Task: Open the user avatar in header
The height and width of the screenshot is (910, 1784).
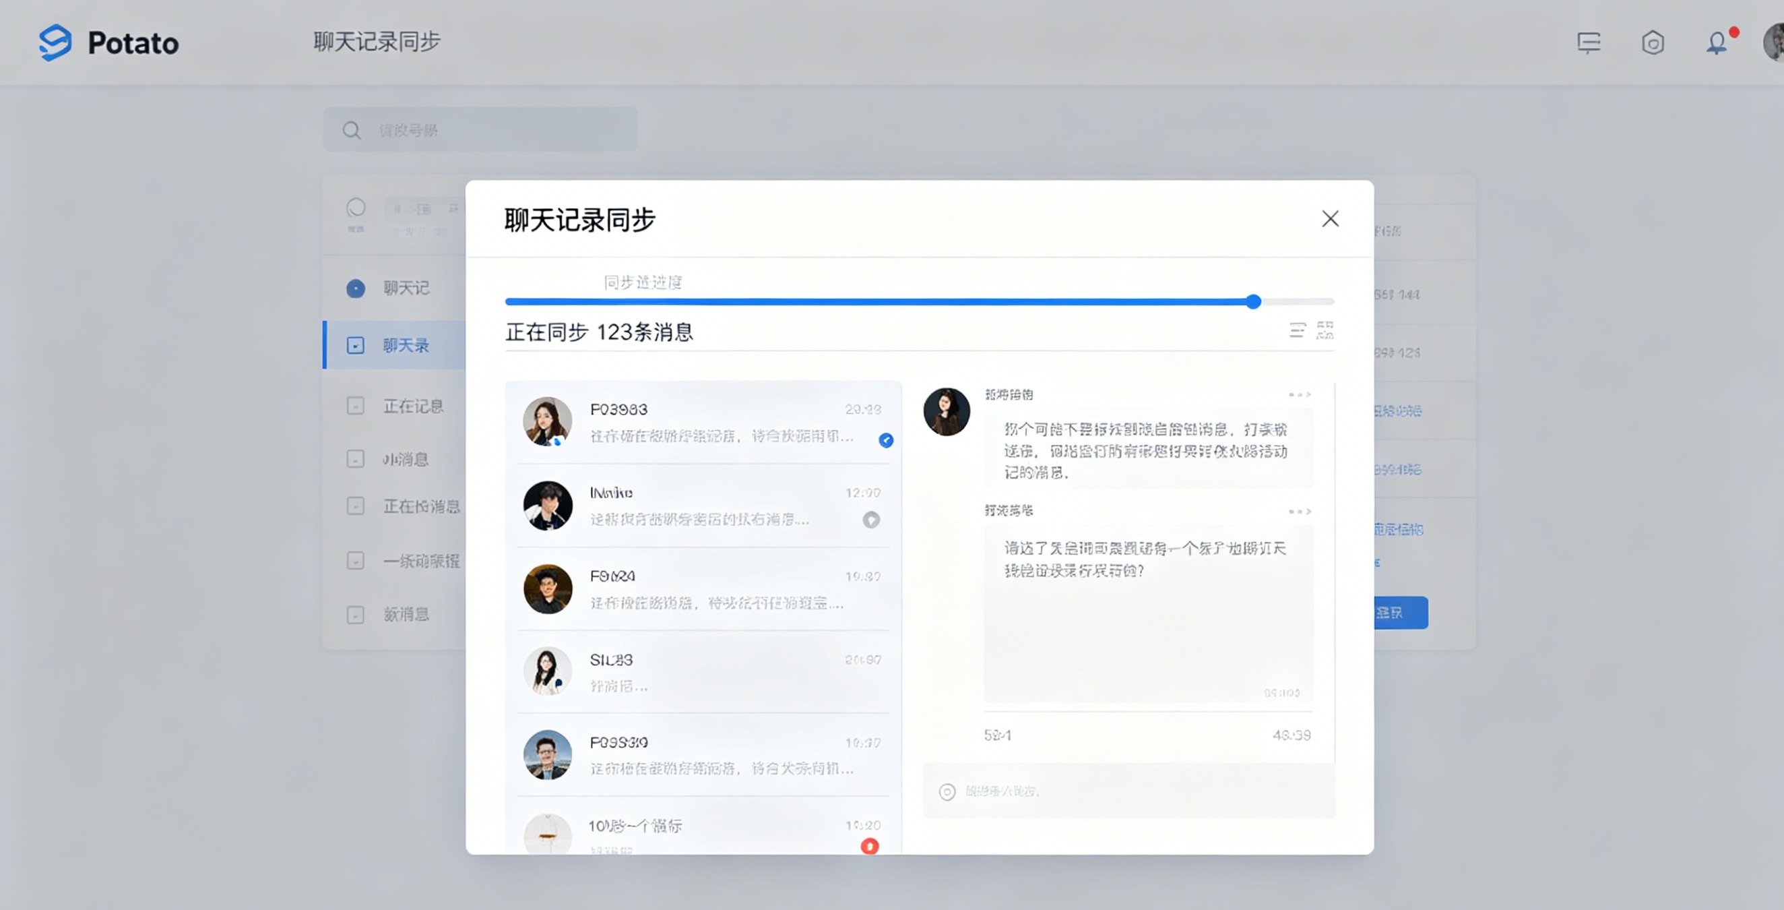Action: click(x=1774, y=42)
